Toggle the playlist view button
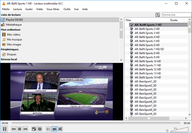Viewport: 192px width, 133px height. pyautogui.click(x=48, y=129)
